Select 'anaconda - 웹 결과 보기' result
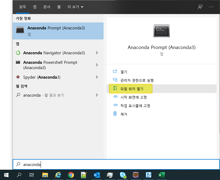Viewport: 220px width, 180px height. pyautogui.click(x=58, y=95)
